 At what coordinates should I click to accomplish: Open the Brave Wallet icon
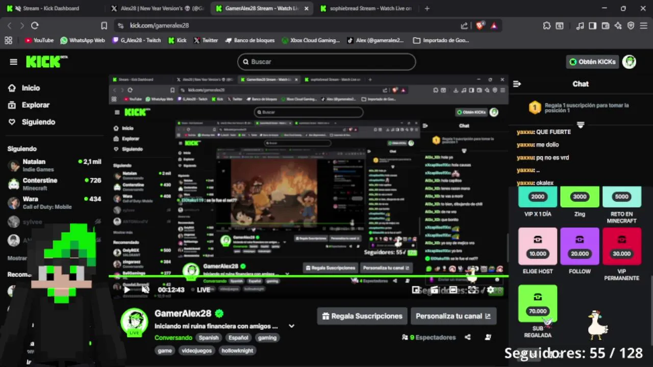pos(606,25)
